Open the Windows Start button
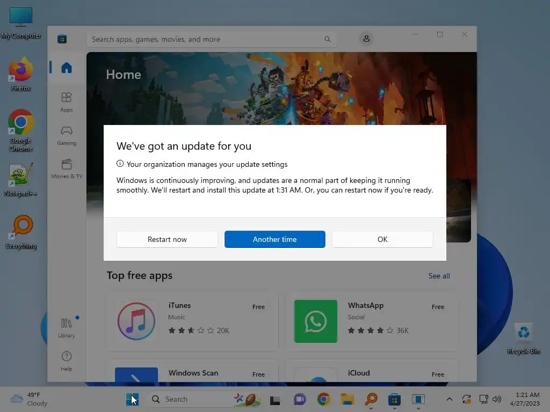Image resolution: width=550 pixels, height=412 pixels. click(x=133, y=399)
